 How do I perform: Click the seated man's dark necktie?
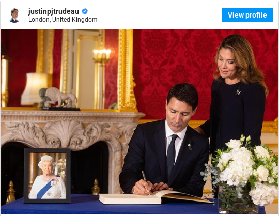172,157
